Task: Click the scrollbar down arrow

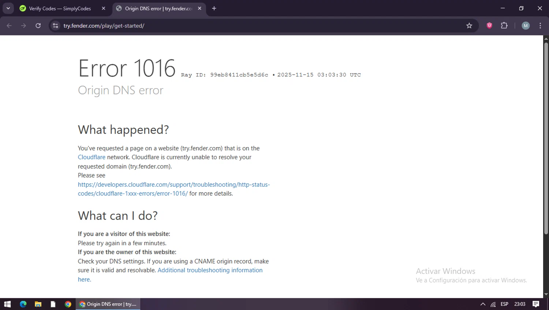Action: pyautogui.click(x=546, y=294)
